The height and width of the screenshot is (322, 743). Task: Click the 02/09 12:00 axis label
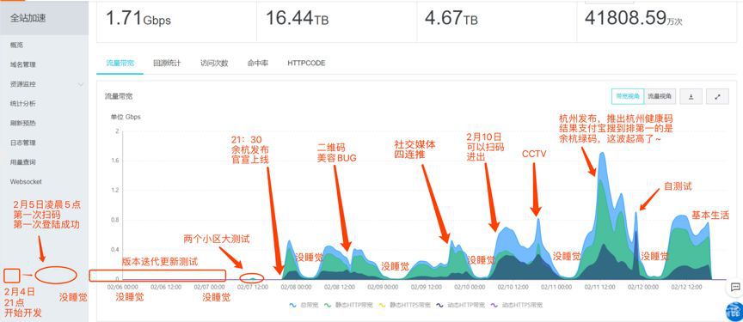(426, 287)
